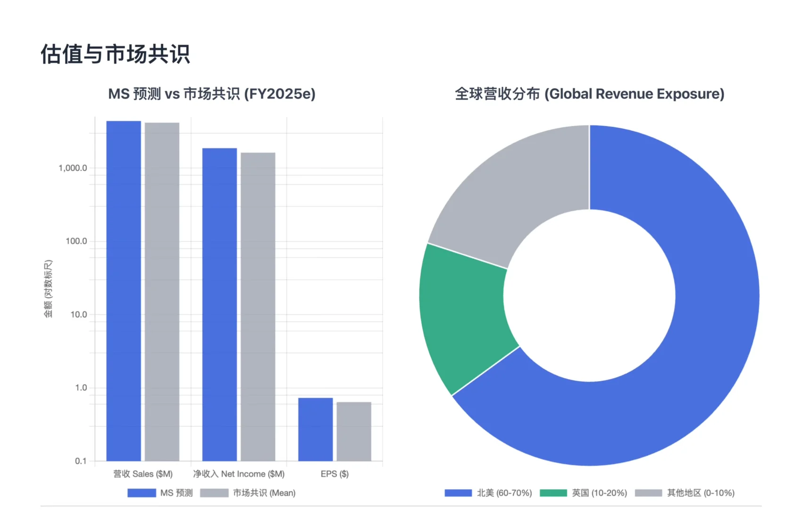Click the 1,000.0 axis tick label

coord(74,167)
